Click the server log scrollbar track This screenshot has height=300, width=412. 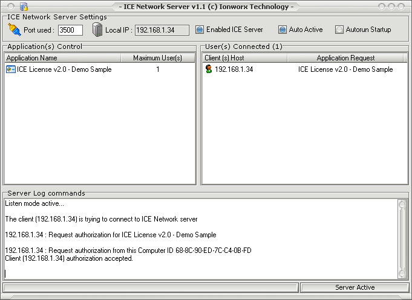(402, 238)
